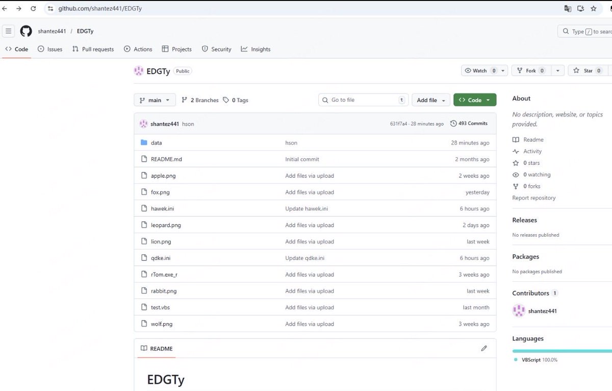This screenshot has width=612, height=391.
Task: Click the Go to file search field
Action: point(363,100)
